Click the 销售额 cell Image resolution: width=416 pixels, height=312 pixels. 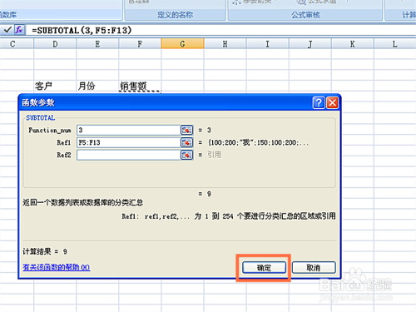(x=140, y=86)
